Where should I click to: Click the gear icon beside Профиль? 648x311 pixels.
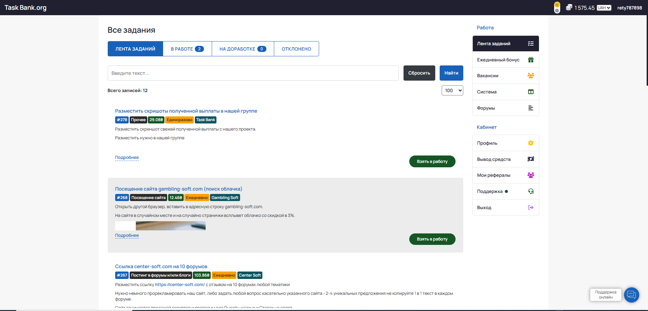pyautogui.click(x=530, y=143)
